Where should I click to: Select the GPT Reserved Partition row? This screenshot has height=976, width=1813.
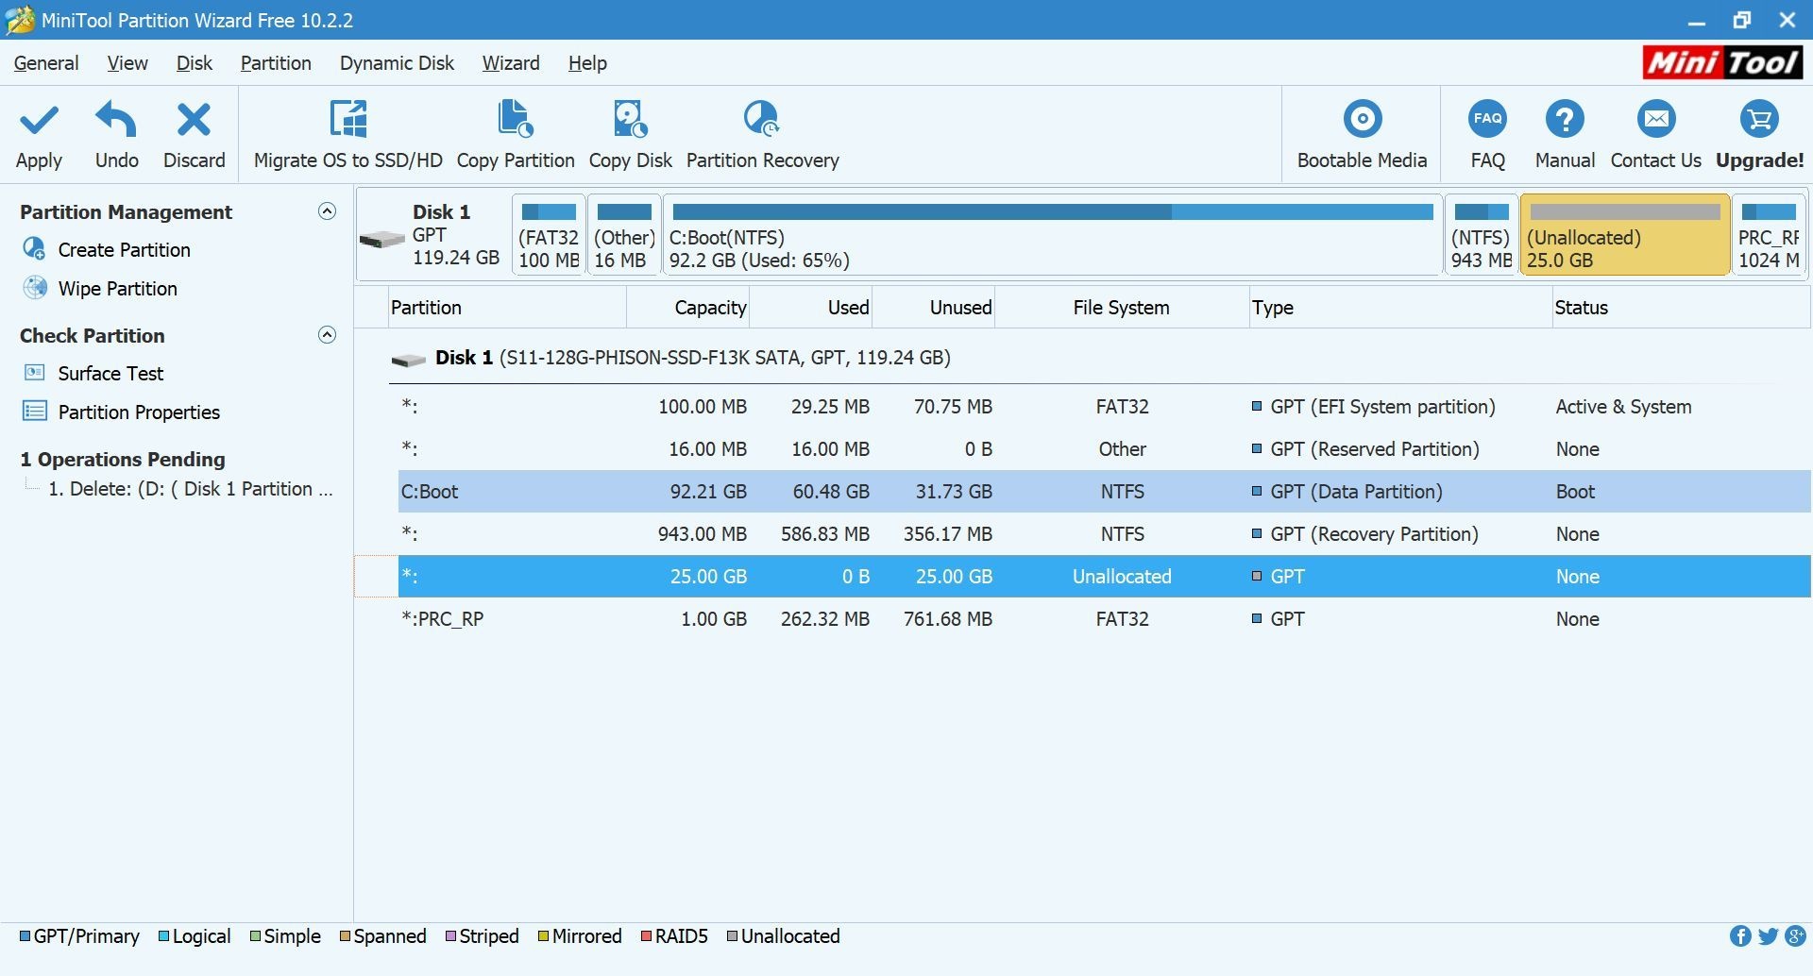[1104, 449]
